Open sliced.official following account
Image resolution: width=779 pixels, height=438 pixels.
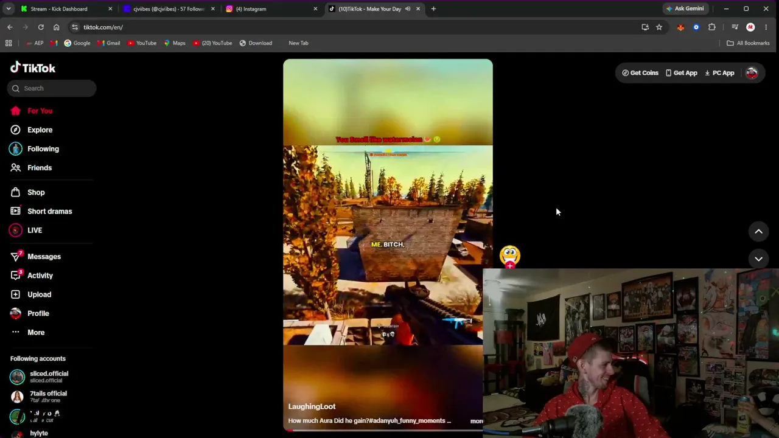(x=40, y=377)
